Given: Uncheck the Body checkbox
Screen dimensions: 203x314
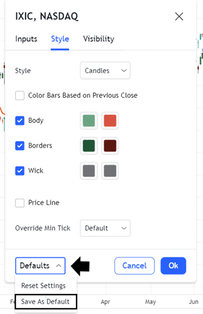Looking at the screenshot, I should click(20, 120).
